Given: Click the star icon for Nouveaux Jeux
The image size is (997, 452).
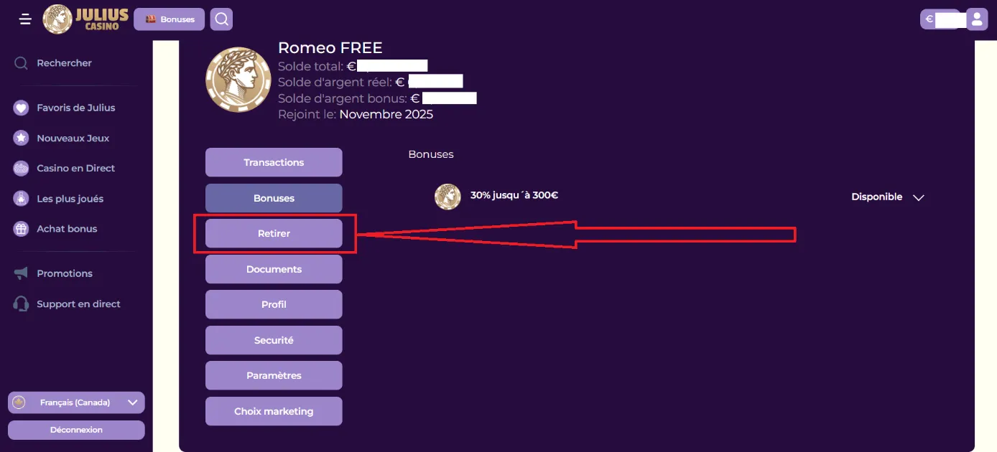Looking at the screenshot, I should click(21, 138).
